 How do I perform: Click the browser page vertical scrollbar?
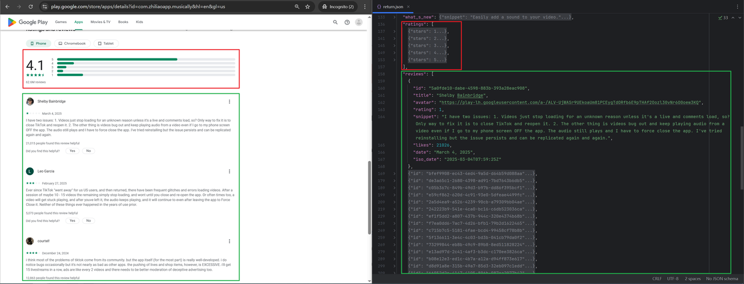pos(369,197)
